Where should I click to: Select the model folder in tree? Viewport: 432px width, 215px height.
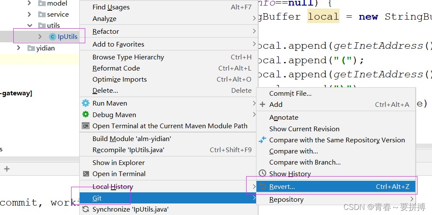57,3
